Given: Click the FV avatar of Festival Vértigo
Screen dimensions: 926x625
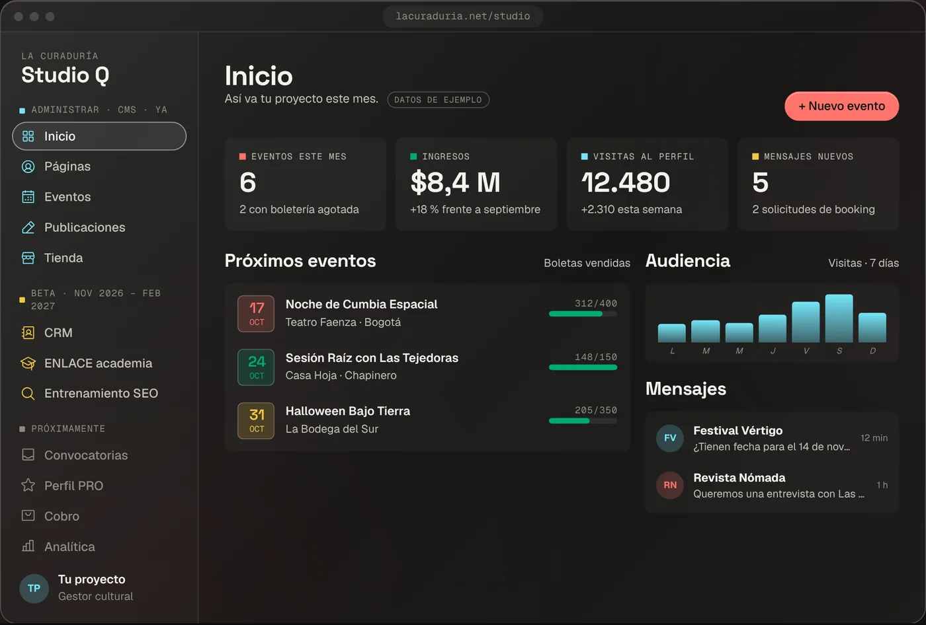Looking at the screenshot, I should point(670,438).
